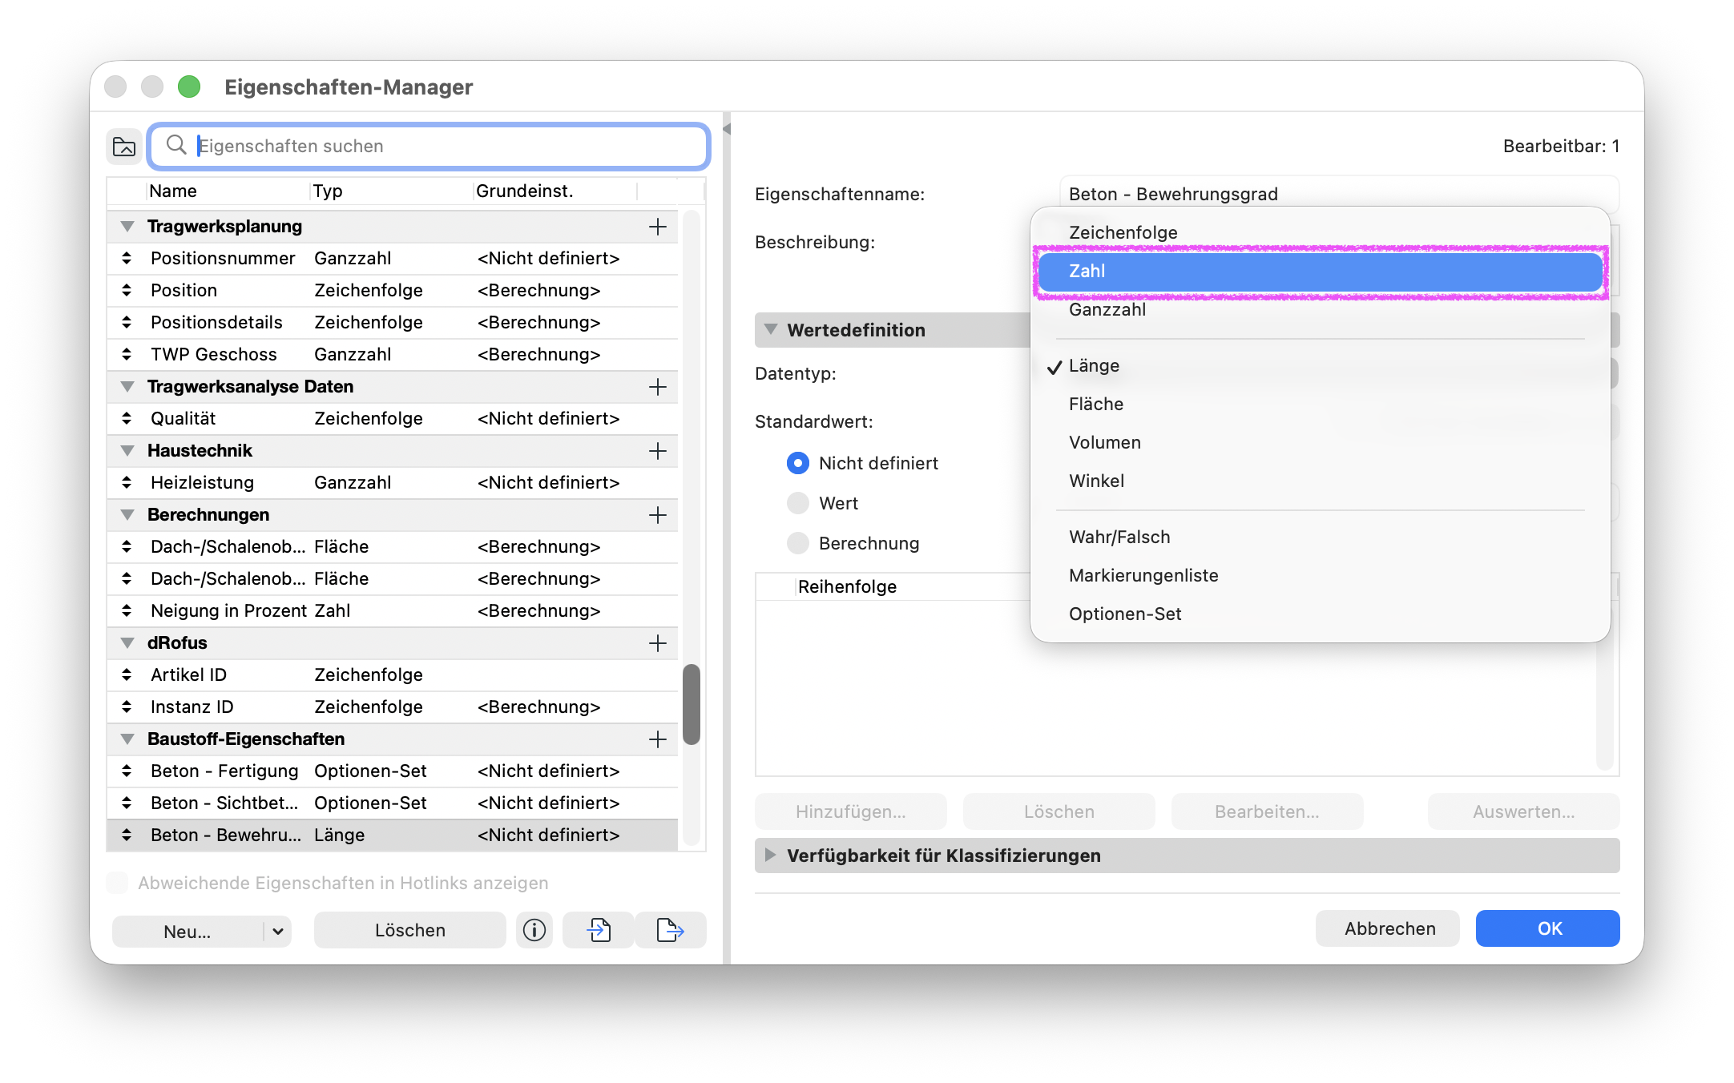Choose Fläche from datatype menu
1734x1083 pixels.
(x=1320, y=404)
